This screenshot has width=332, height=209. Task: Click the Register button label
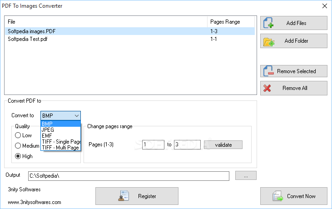(x=147, y=196)
